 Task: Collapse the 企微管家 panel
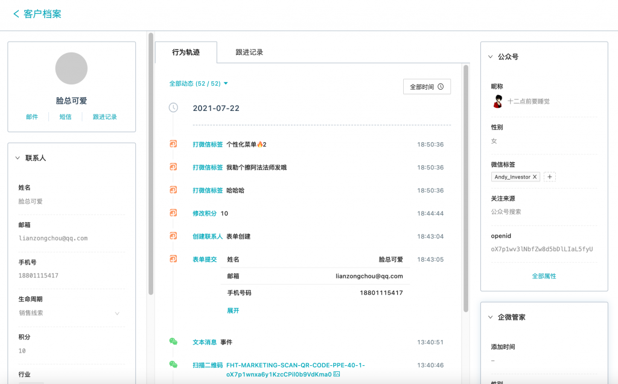490,317
